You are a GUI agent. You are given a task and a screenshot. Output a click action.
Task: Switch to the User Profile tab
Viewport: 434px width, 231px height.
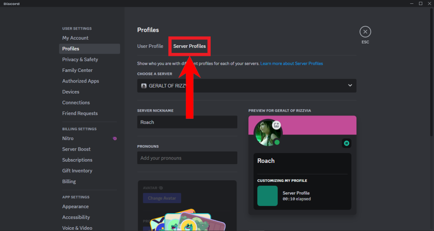pyautogui.click(x=150, y=46)
